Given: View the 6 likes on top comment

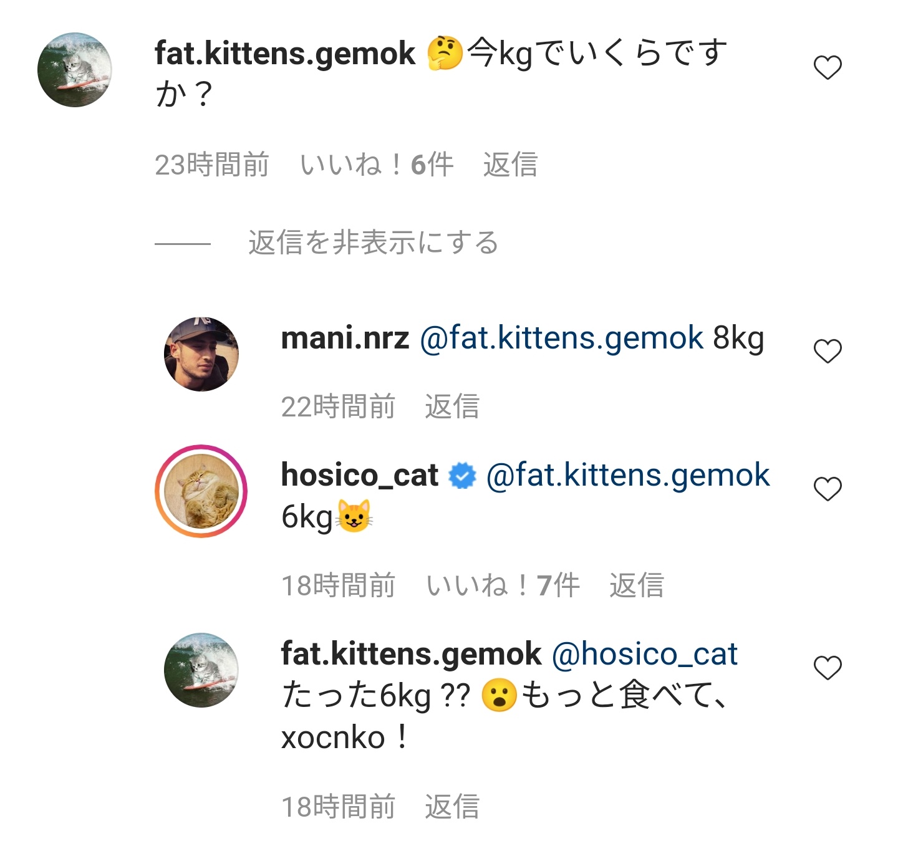Looking at the screenshot, I should (x=377, y=165).
